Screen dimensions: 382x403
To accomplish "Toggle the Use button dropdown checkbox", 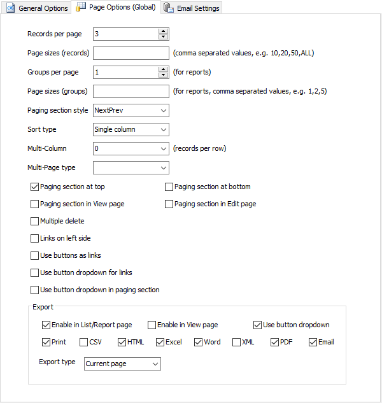I will pyautogui.click(x=257, y=325).
